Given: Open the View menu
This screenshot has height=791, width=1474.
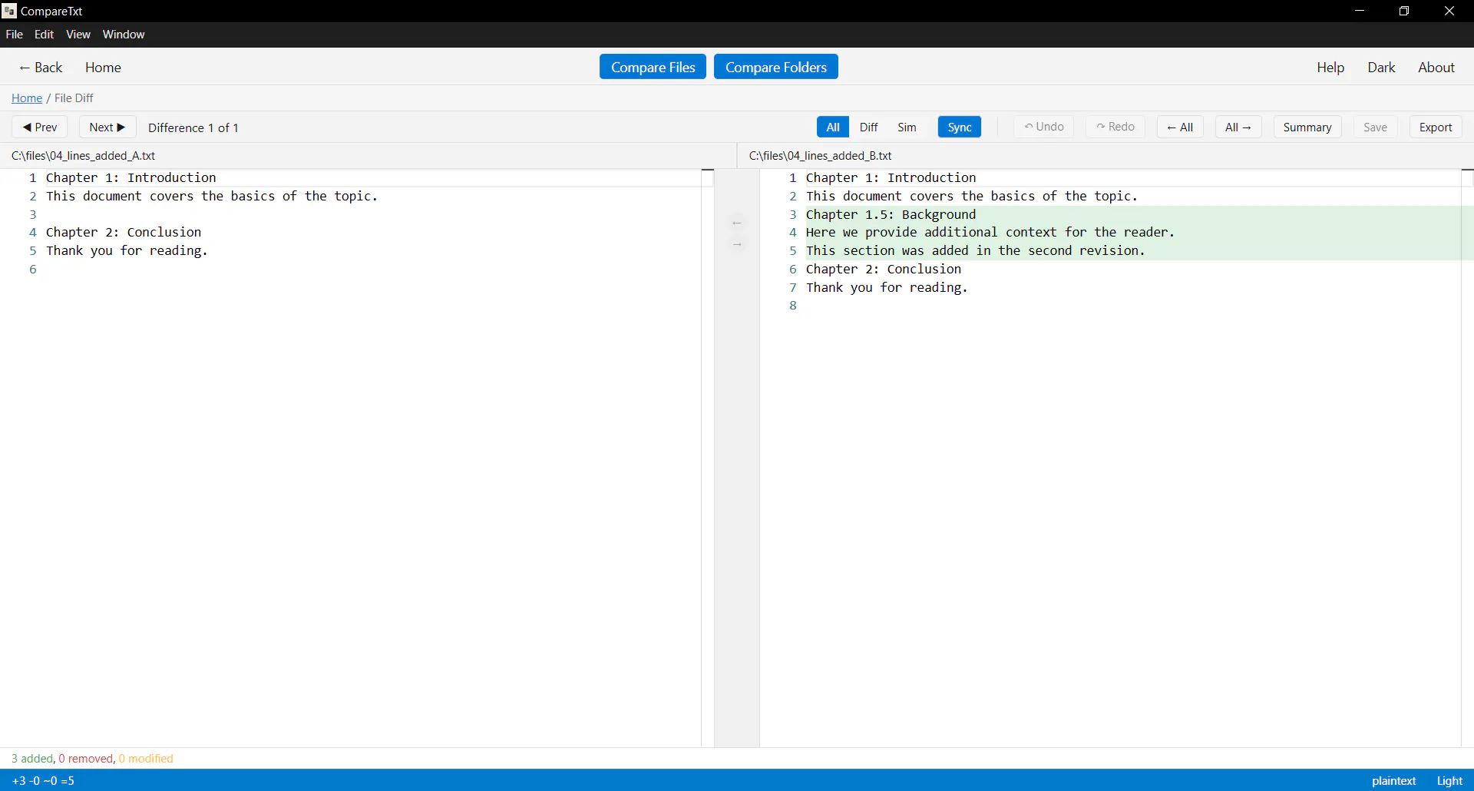Looking at the screenshot, I should 78,35.
